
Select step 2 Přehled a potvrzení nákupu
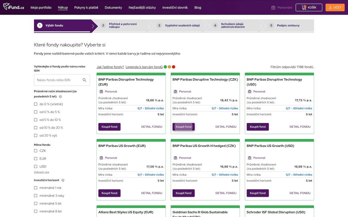tap(123, 26)
